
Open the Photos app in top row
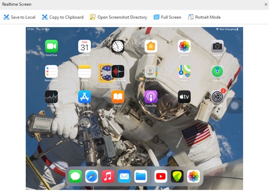[x=184, y=46]
